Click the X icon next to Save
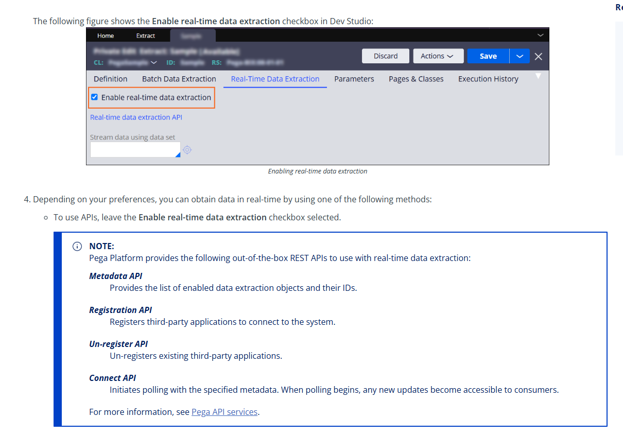 pos(539,57)
